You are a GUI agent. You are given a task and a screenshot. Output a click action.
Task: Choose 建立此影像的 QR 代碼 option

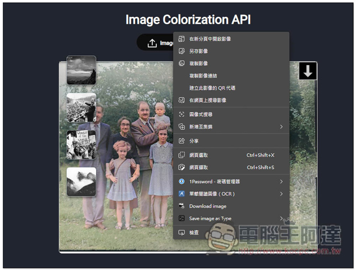tap(212, 88)
